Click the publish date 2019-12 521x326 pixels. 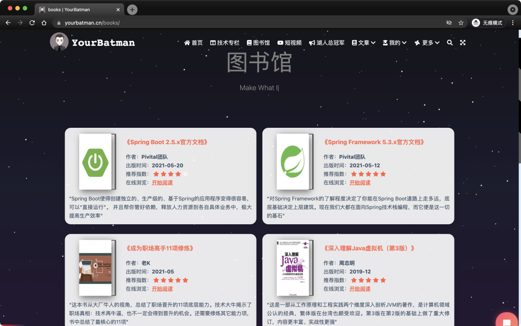360,272
